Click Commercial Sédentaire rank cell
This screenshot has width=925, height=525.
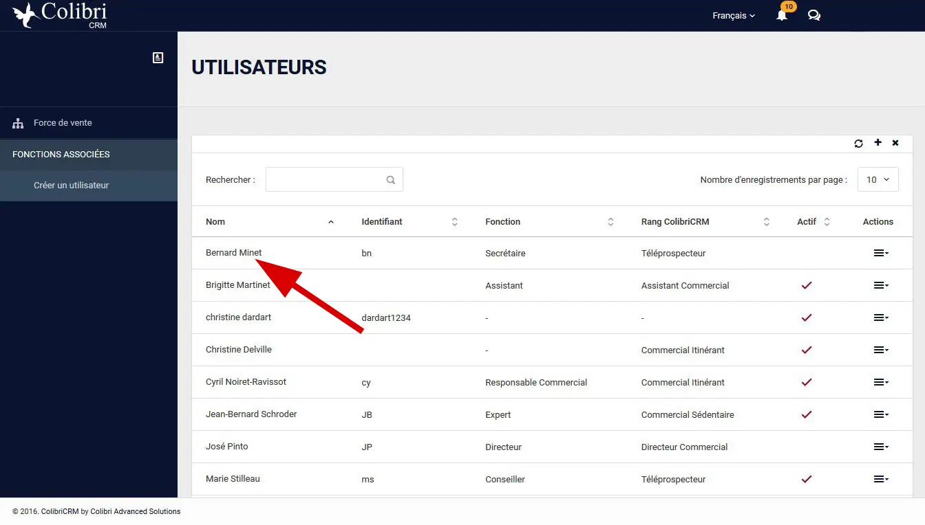(x=688, y=415)
